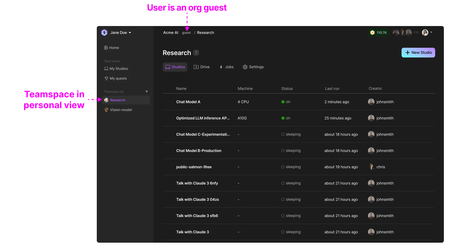Open the Acme AI breadcrumb link
Image resolution: width=465 pixels, height=247 pixels.
click(171, 33)
